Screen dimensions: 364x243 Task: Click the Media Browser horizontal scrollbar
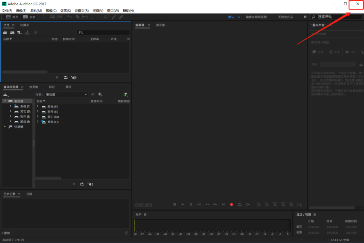(x=48, y=178)
